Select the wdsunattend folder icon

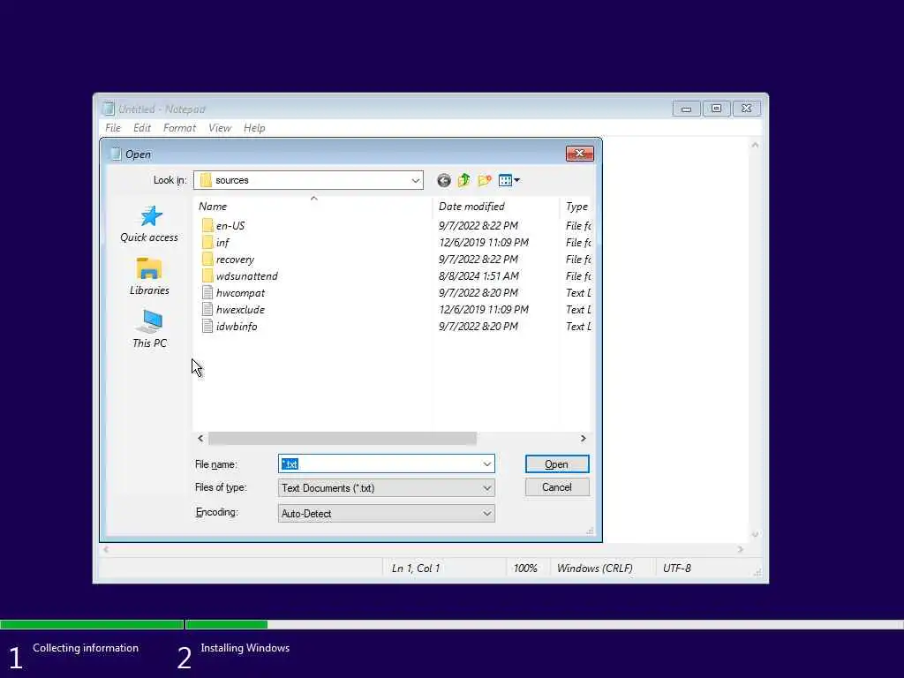[x=207, y=276]
